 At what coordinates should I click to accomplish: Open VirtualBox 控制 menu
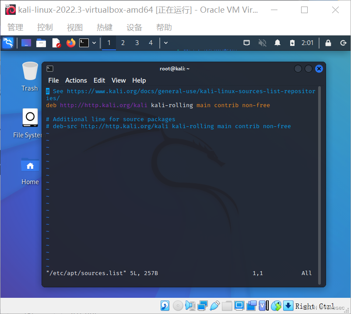tap(45, 27)
